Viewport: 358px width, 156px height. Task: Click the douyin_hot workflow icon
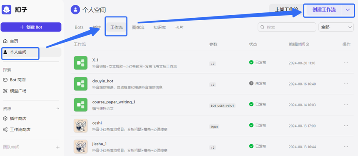tap(81, 84)
